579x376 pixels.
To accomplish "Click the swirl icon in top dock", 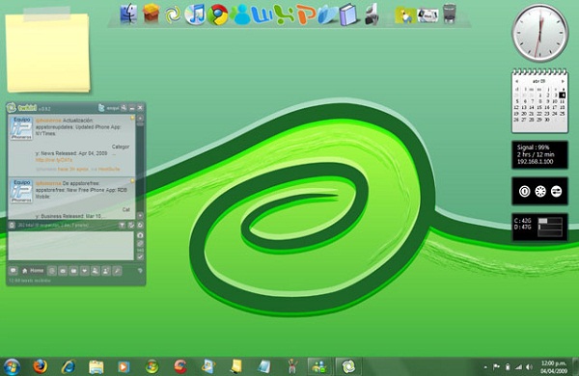I will (173, 15).
